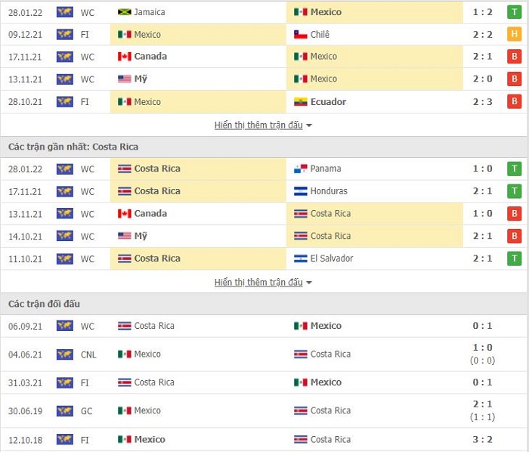Click the Chilê flag icon
Screen dimensions: 529x452
300,35
